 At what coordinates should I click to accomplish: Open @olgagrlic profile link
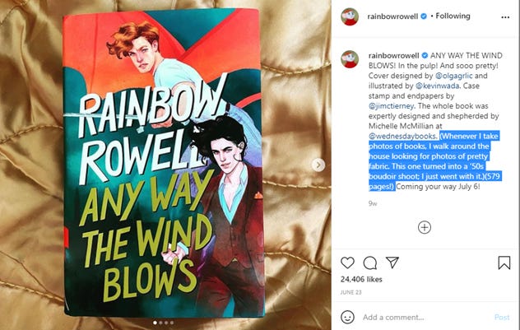pyautogui.click(x=453, y=76)
